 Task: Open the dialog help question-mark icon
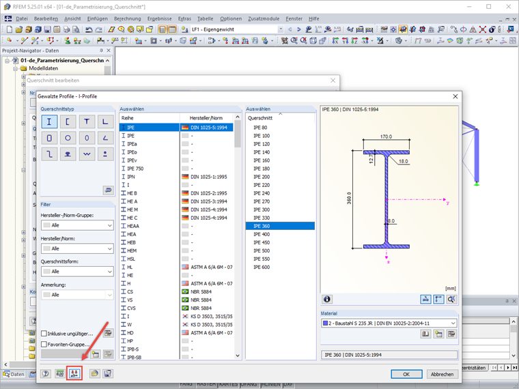46,374
